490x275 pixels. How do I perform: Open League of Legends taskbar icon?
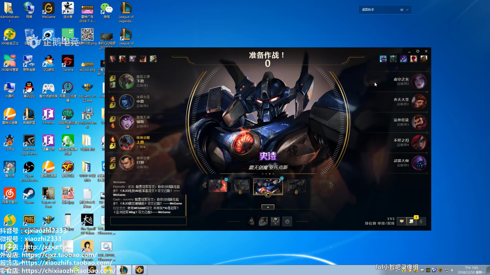pyautogui.click(x=124, y=270)
